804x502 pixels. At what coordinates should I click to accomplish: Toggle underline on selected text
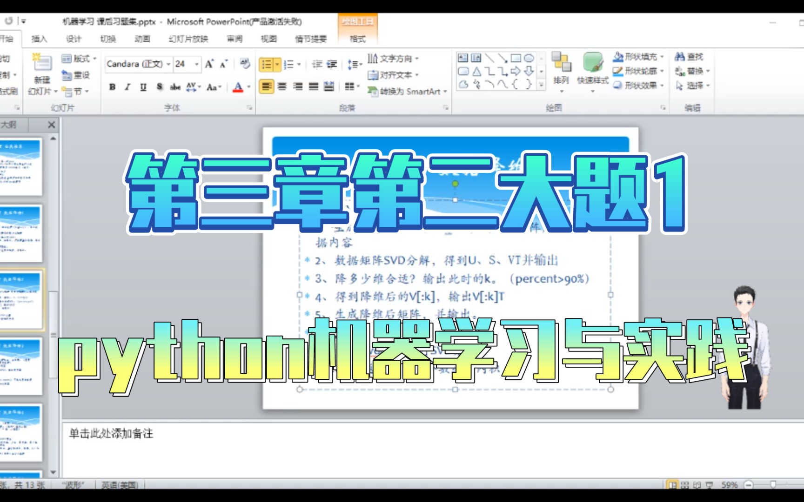tap(143, 86)
